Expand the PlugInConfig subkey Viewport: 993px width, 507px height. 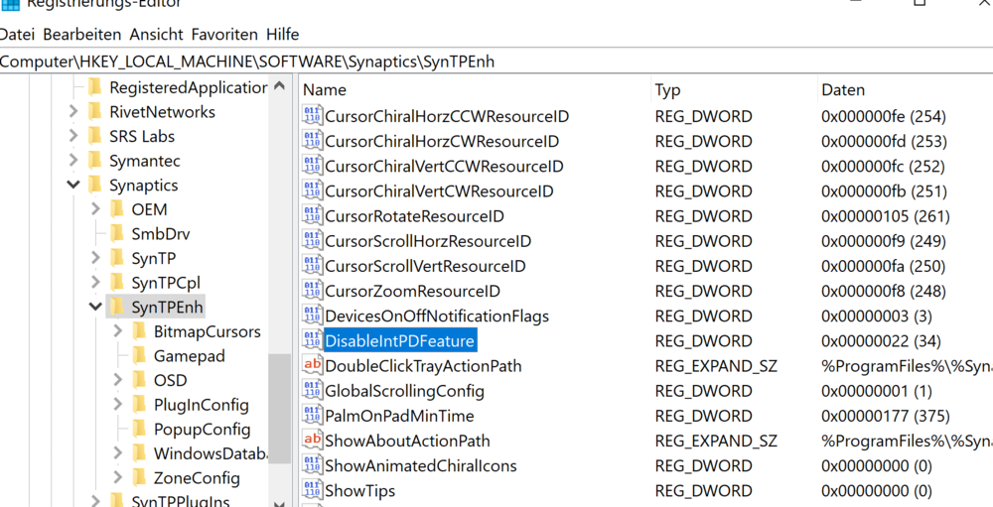click(x=118, y=405)
